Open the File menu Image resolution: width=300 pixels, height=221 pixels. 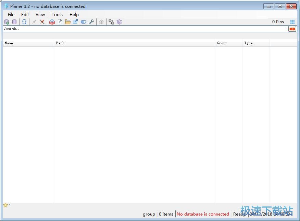tap(11, 14)
